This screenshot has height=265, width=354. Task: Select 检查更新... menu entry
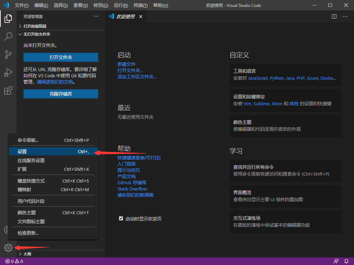[x=53, y=233]
